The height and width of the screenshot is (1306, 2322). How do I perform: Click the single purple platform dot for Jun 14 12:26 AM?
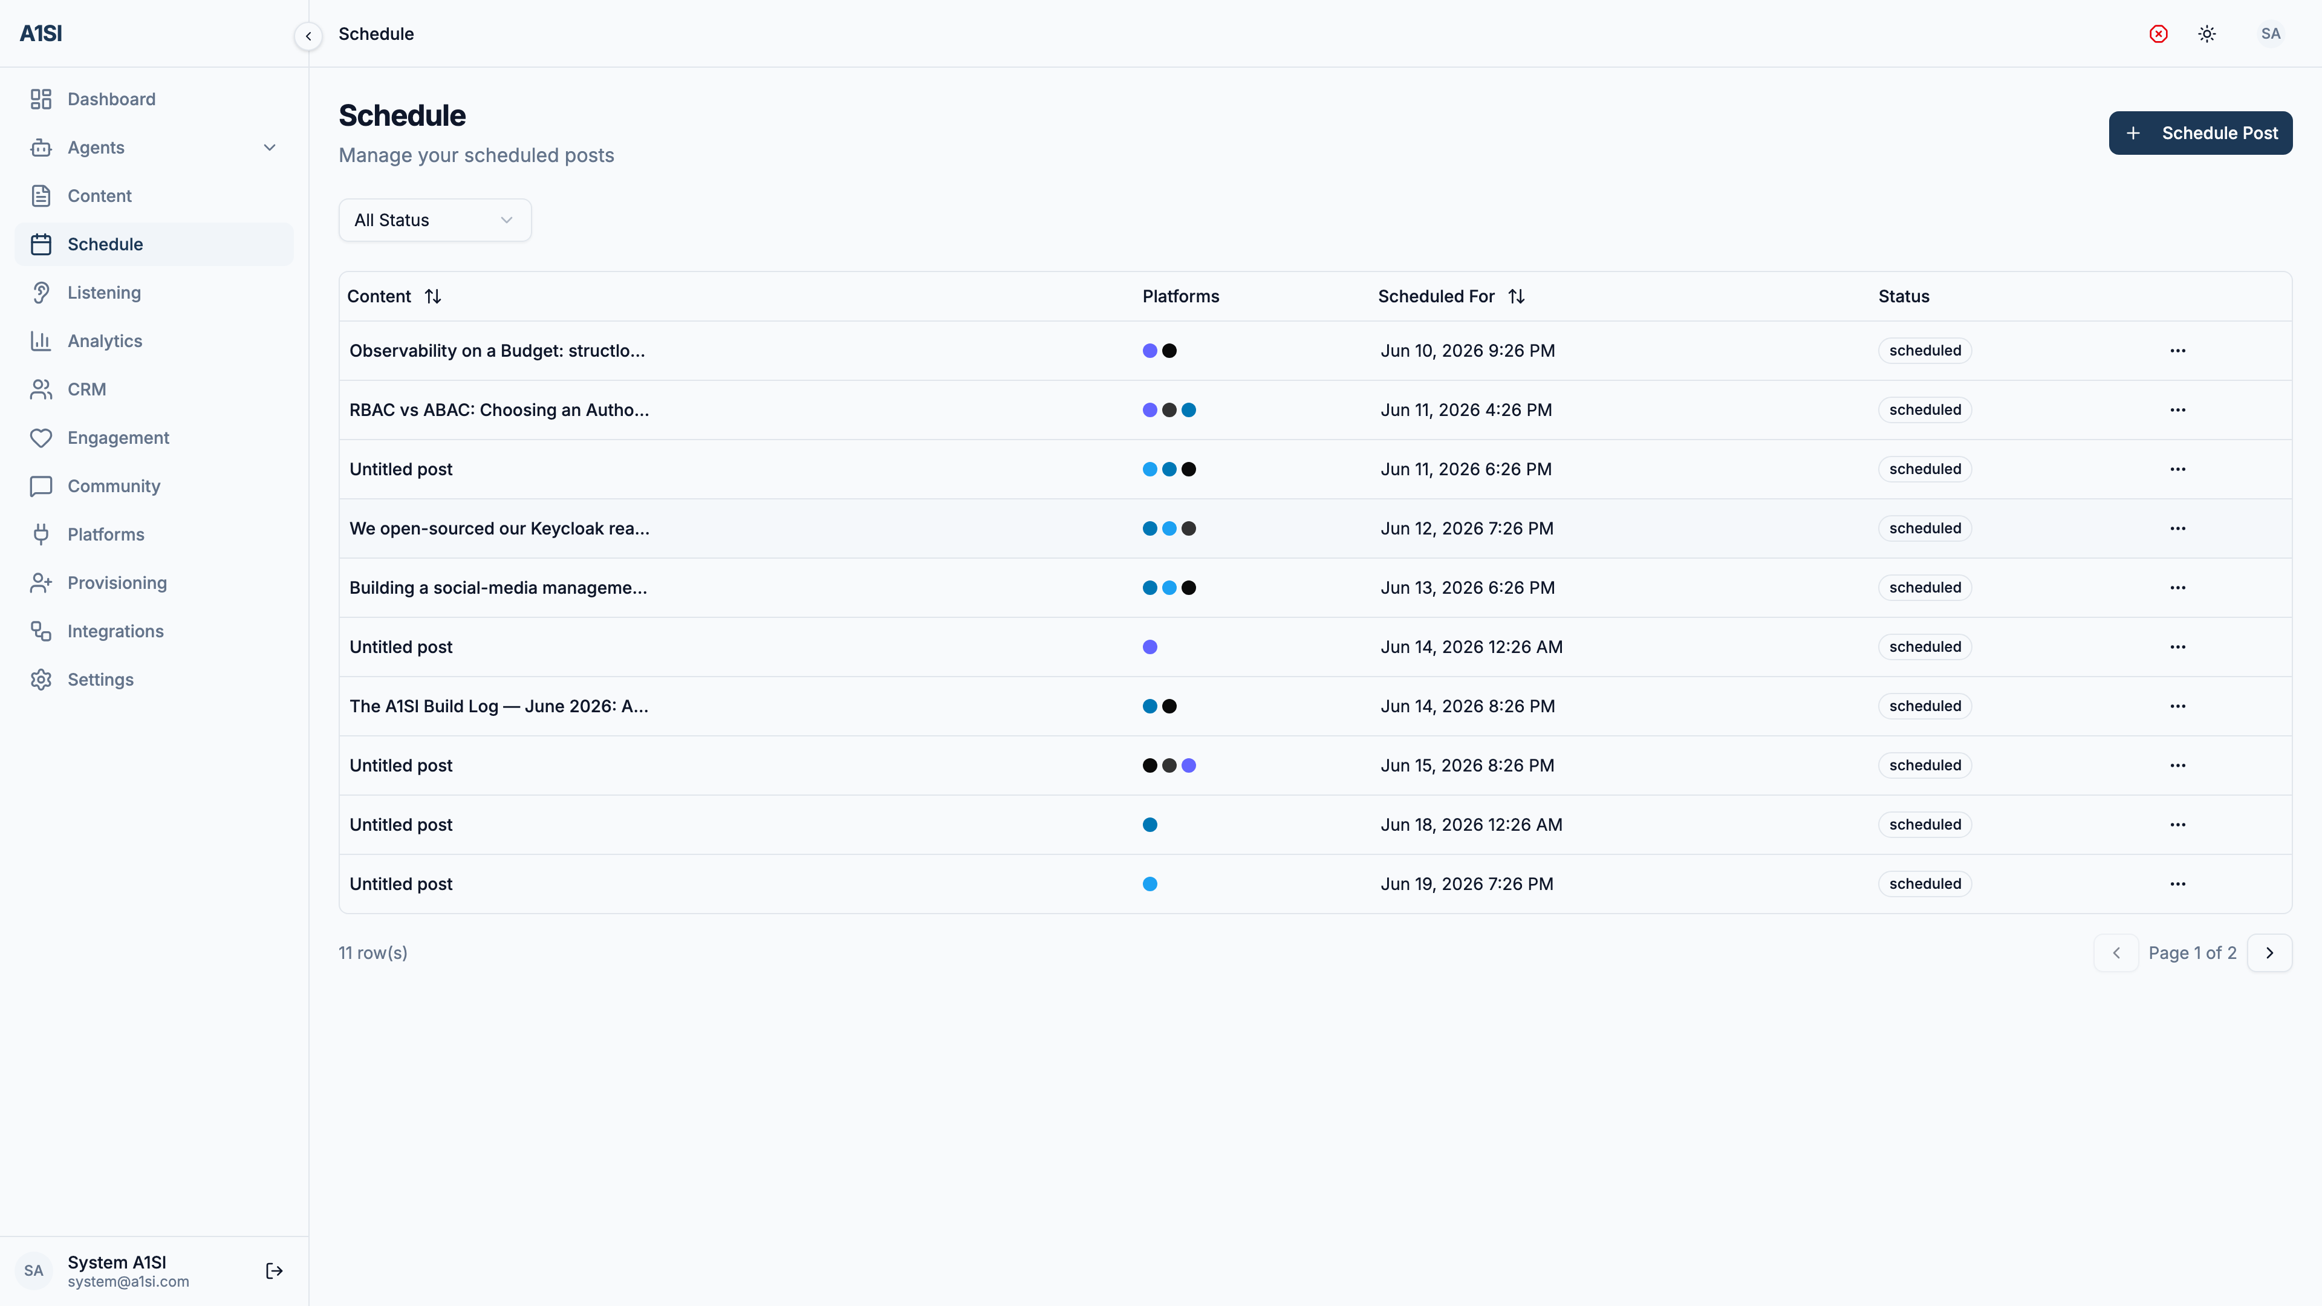pyautogui.click(x=1150, y=647)
